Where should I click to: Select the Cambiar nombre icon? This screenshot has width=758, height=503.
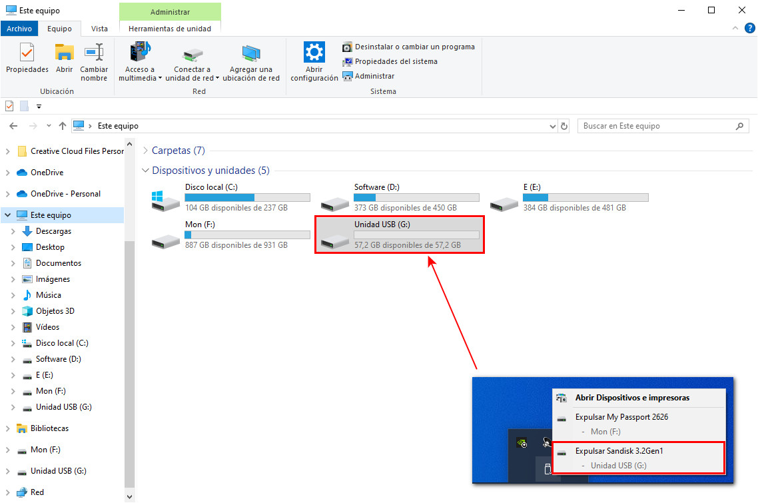point(94,59)
